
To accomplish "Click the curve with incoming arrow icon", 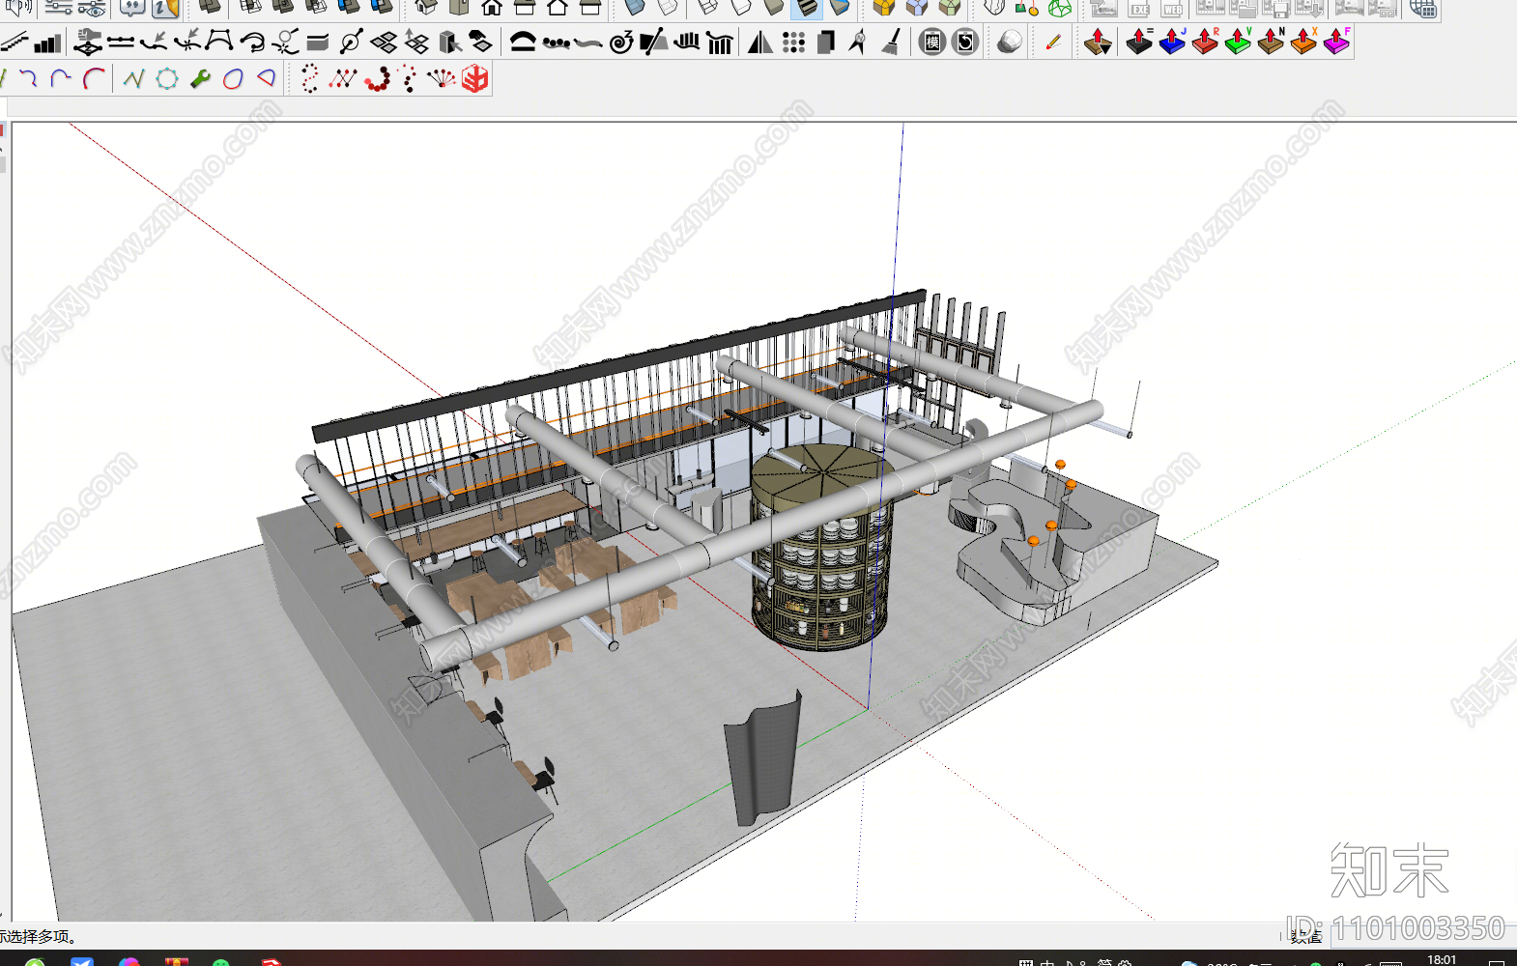I will click(154, 42).
